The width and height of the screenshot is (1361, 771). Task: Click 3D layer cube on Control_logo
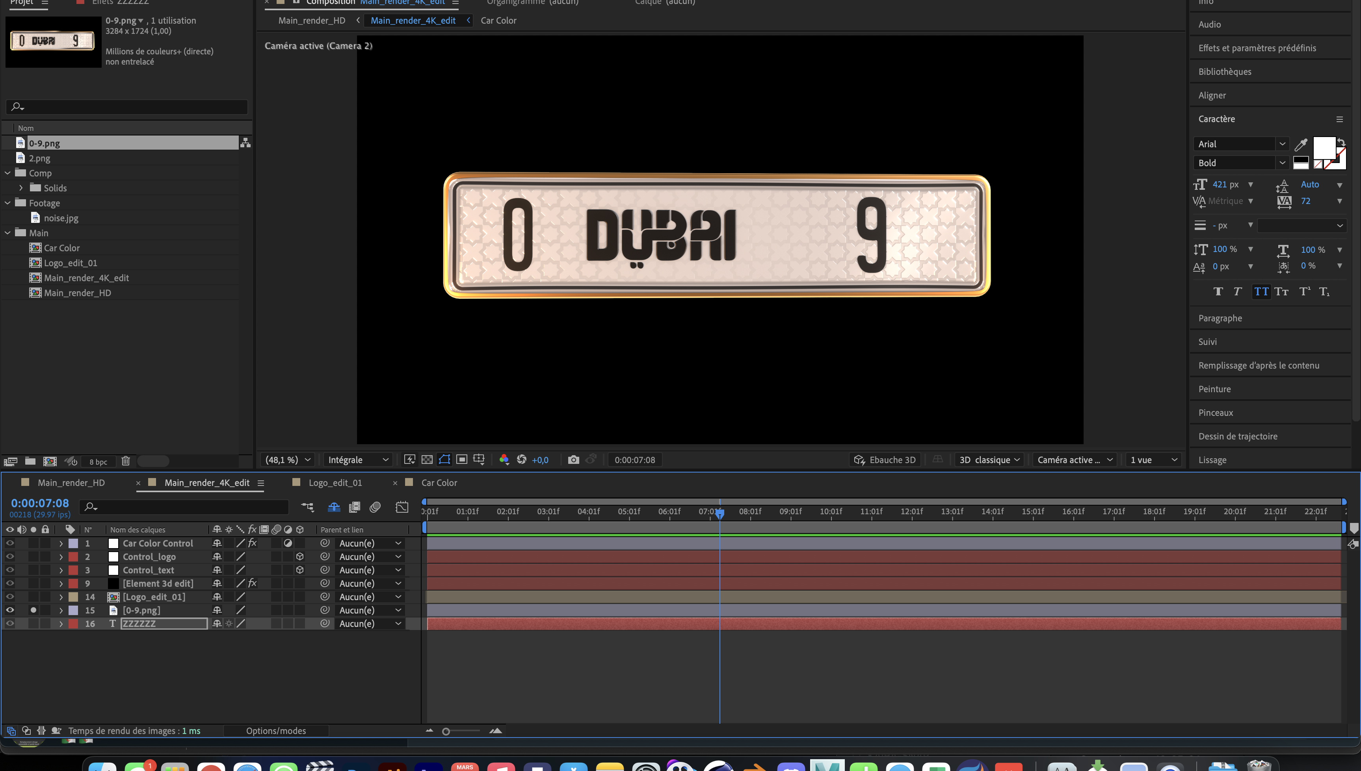click(300, 556)
